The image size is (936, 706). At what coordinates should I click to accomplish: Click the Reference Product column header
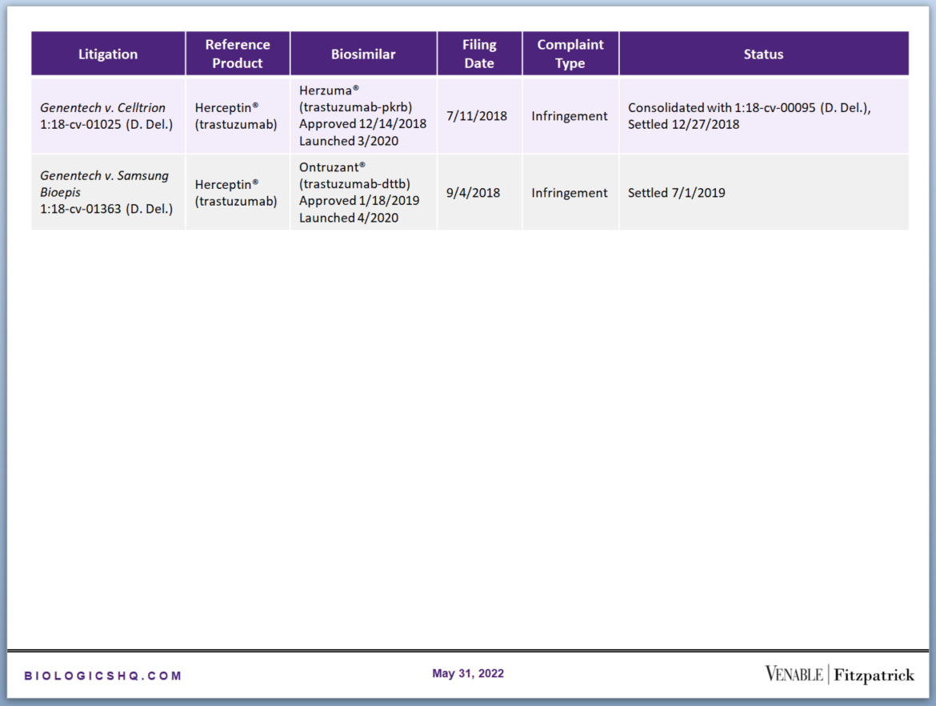point(238,54)
